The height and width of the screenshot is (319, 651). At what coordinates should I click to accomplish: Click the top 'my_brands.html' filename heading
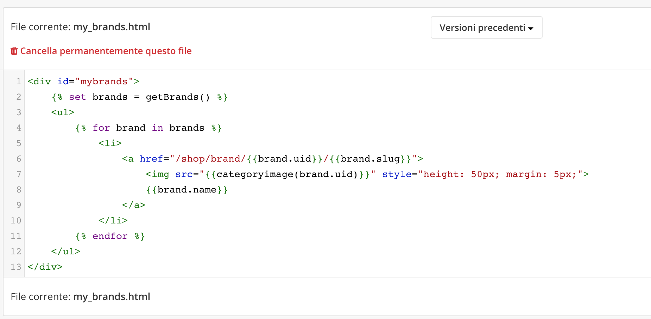click(x=112, y=27)
